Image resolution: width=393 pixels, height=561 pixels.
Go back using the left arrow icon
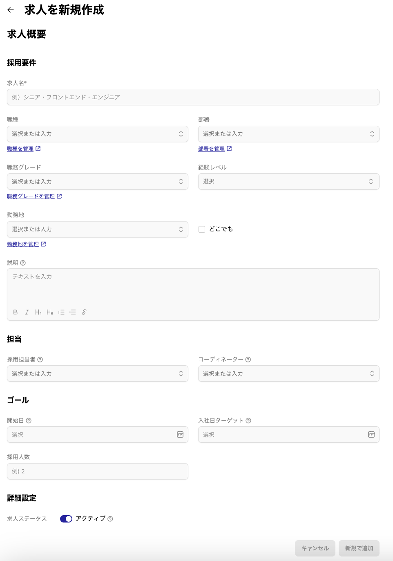tap(11, 10)
